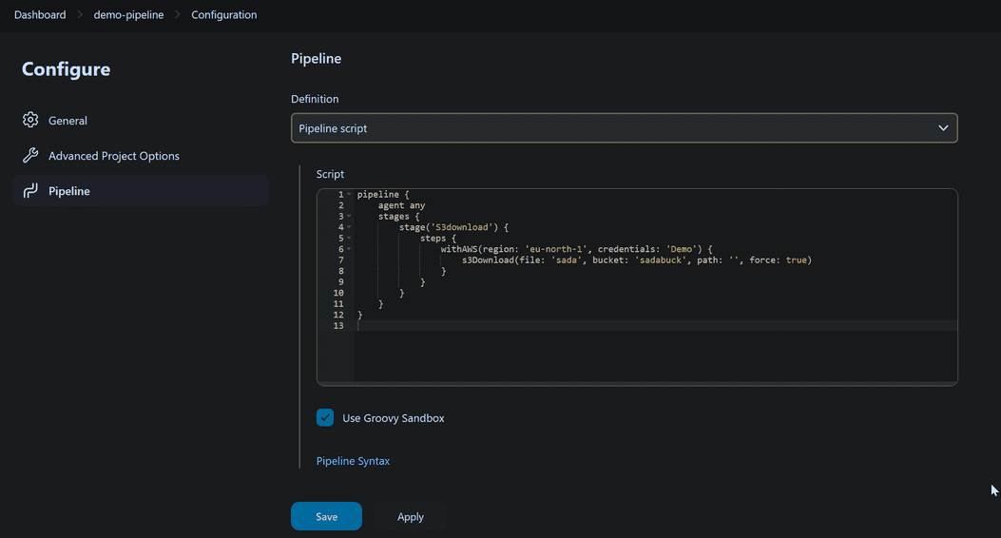
Task: Click the Pipeline section icon in sidebar
Action: [30, 191]
